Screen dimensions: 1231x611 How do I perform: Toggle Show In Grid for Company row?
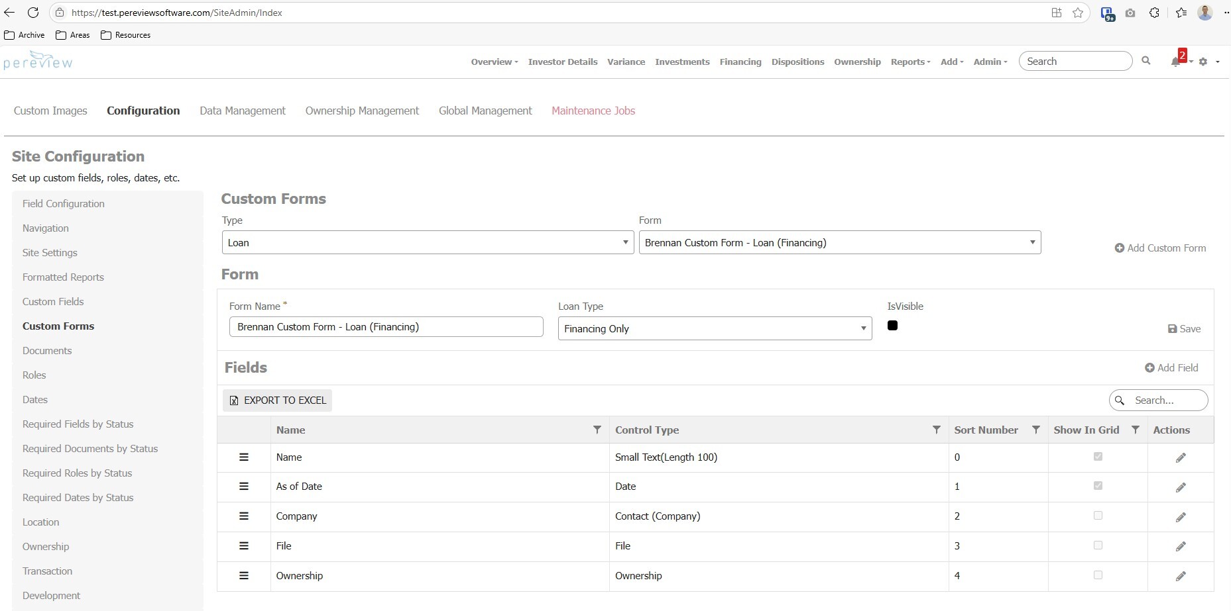[1098, 516]
